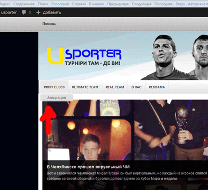Choose Асоциация submenu item
This screenshot has height=190, width=208.
(57, 98)
